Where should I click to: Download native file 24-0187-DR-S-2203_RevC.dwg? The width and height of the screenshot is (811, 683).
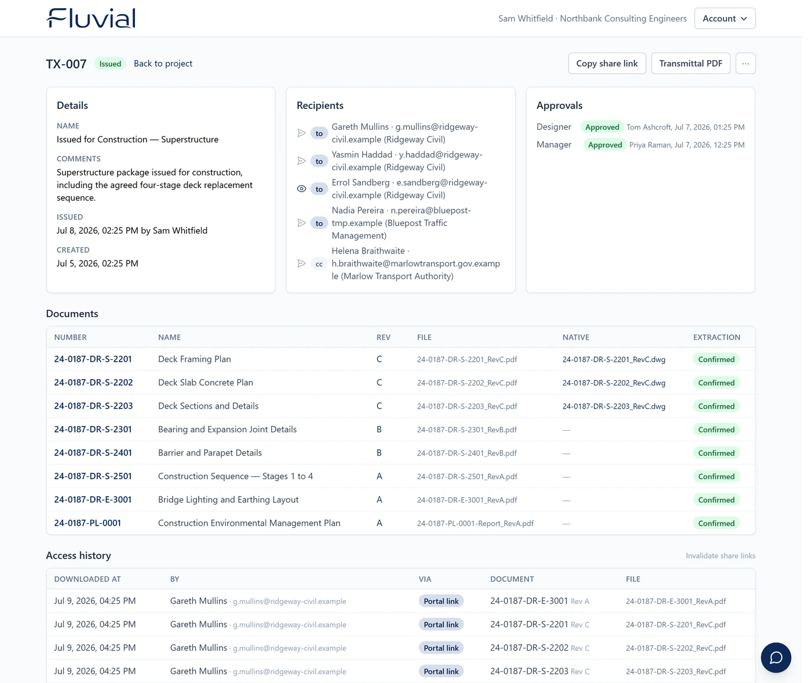click(614, 406)
